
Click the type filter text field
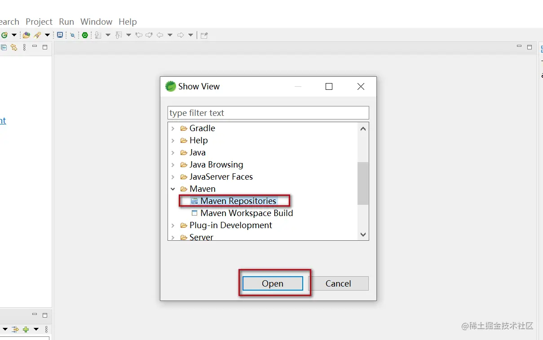click(x=268, y=113)
